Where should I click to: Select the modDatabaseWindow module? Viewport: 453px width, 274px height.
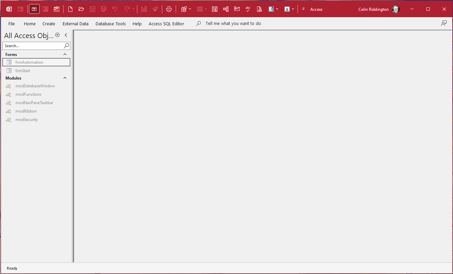pos(36,86)
